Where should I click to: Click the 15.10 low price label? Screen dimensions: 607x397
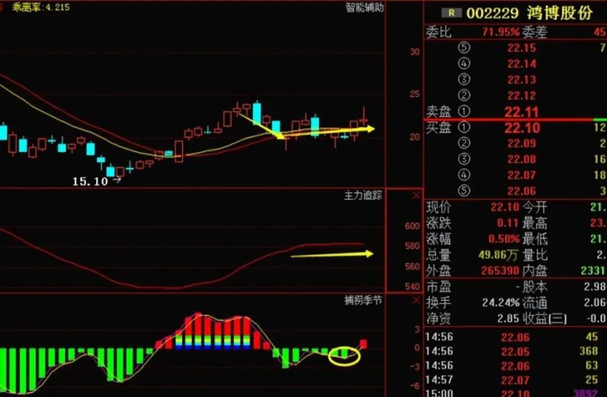click(x=90, y=181)
